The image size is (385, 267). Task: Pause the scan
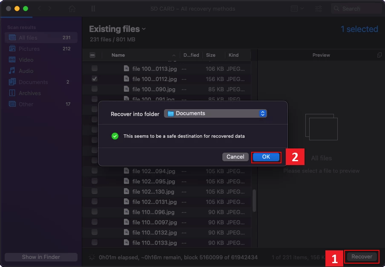93,9
